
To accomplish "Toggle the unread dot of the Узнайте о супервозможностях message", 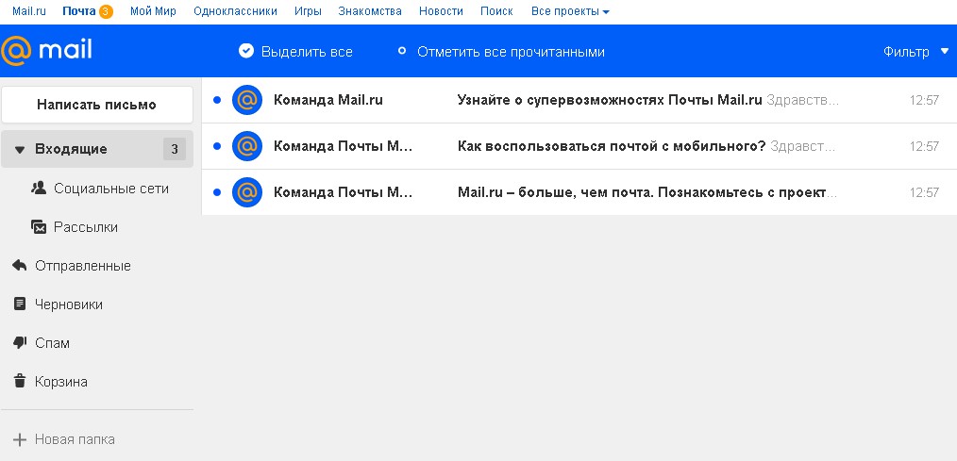I will click(x=217, y=100).
